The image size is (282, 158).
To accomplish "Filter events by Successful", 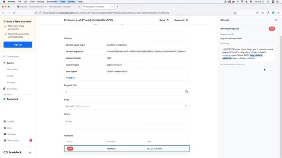I will click(x=12, y=69).
